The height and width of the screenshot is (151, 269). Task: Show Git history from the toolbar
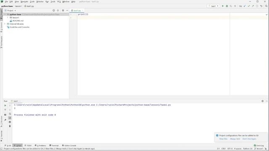tap(257, 6)
